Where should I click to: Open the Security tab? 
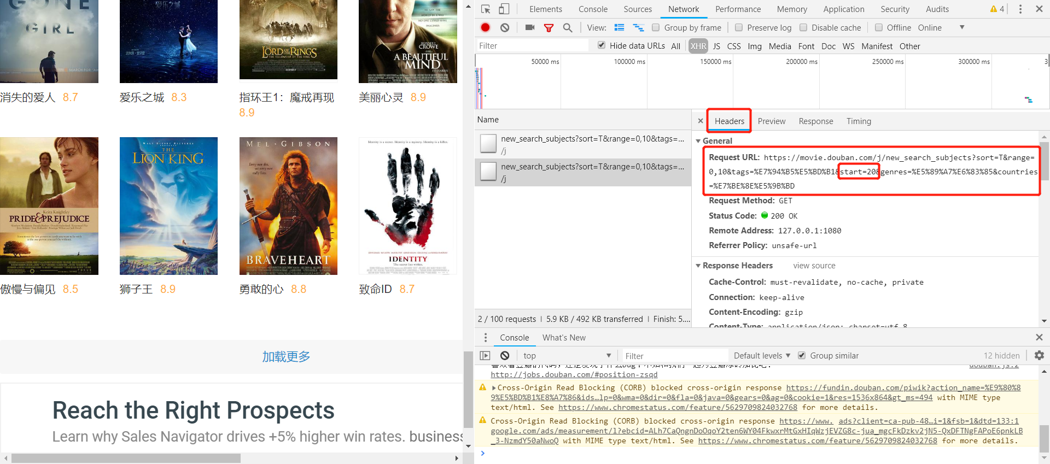[x=895, y=9]
